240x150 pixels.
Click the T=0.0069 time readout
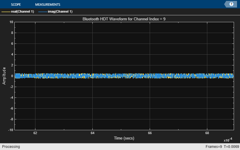(230, 147)
